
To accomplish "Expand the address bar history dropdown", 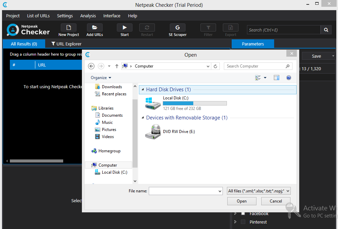I will point(208,66).
